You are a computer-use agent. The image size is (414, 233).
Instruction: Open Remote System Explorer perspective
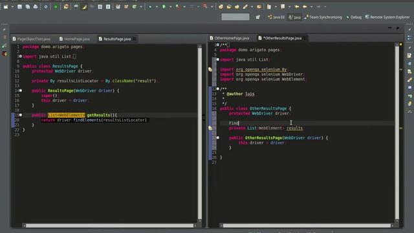click(387, 17)
